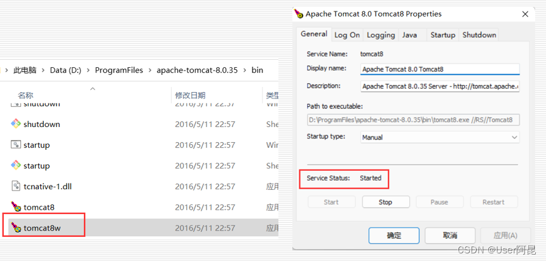Click the tomcat8 application icon
This screenshot has height=261, width=546.
16,207
